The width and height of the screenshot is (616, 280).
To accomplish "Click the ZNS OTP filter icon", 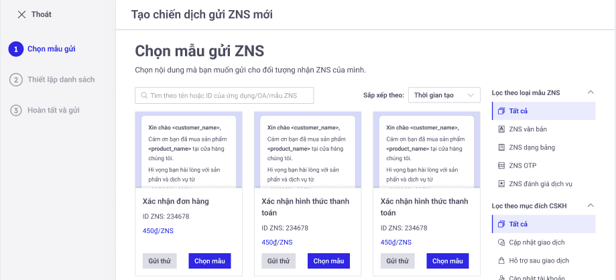I will pyautogui.click(x=501, y=165).
